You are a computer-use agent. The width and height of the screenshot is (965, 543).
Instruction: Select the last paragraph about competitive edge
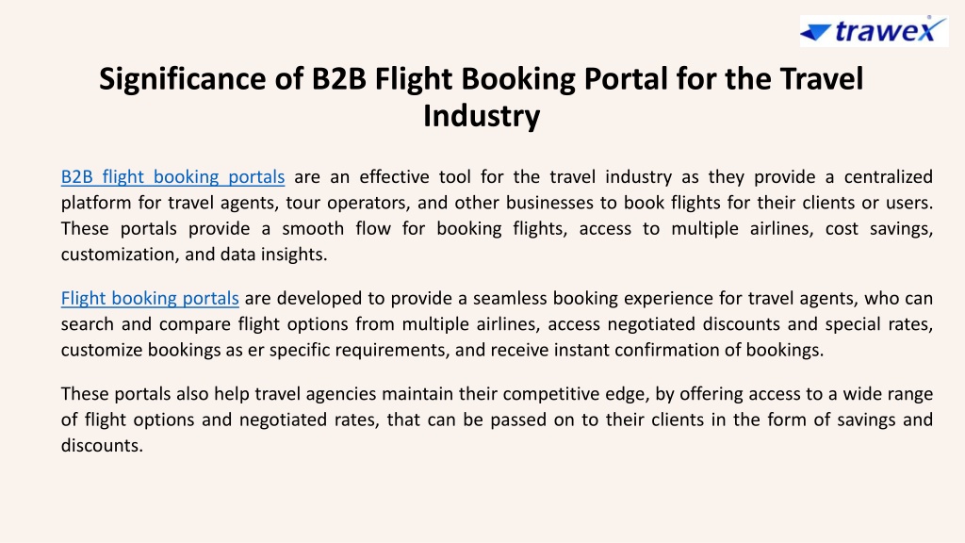tap(497, 420)
